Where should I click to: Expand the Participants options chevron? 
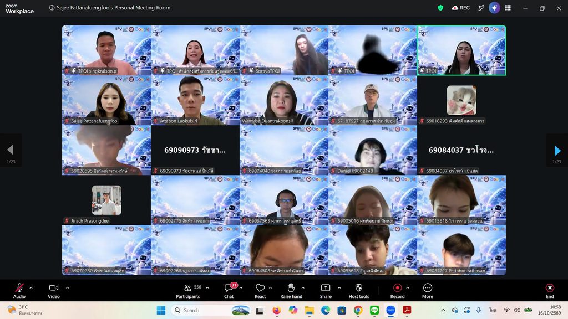point(207,288)
